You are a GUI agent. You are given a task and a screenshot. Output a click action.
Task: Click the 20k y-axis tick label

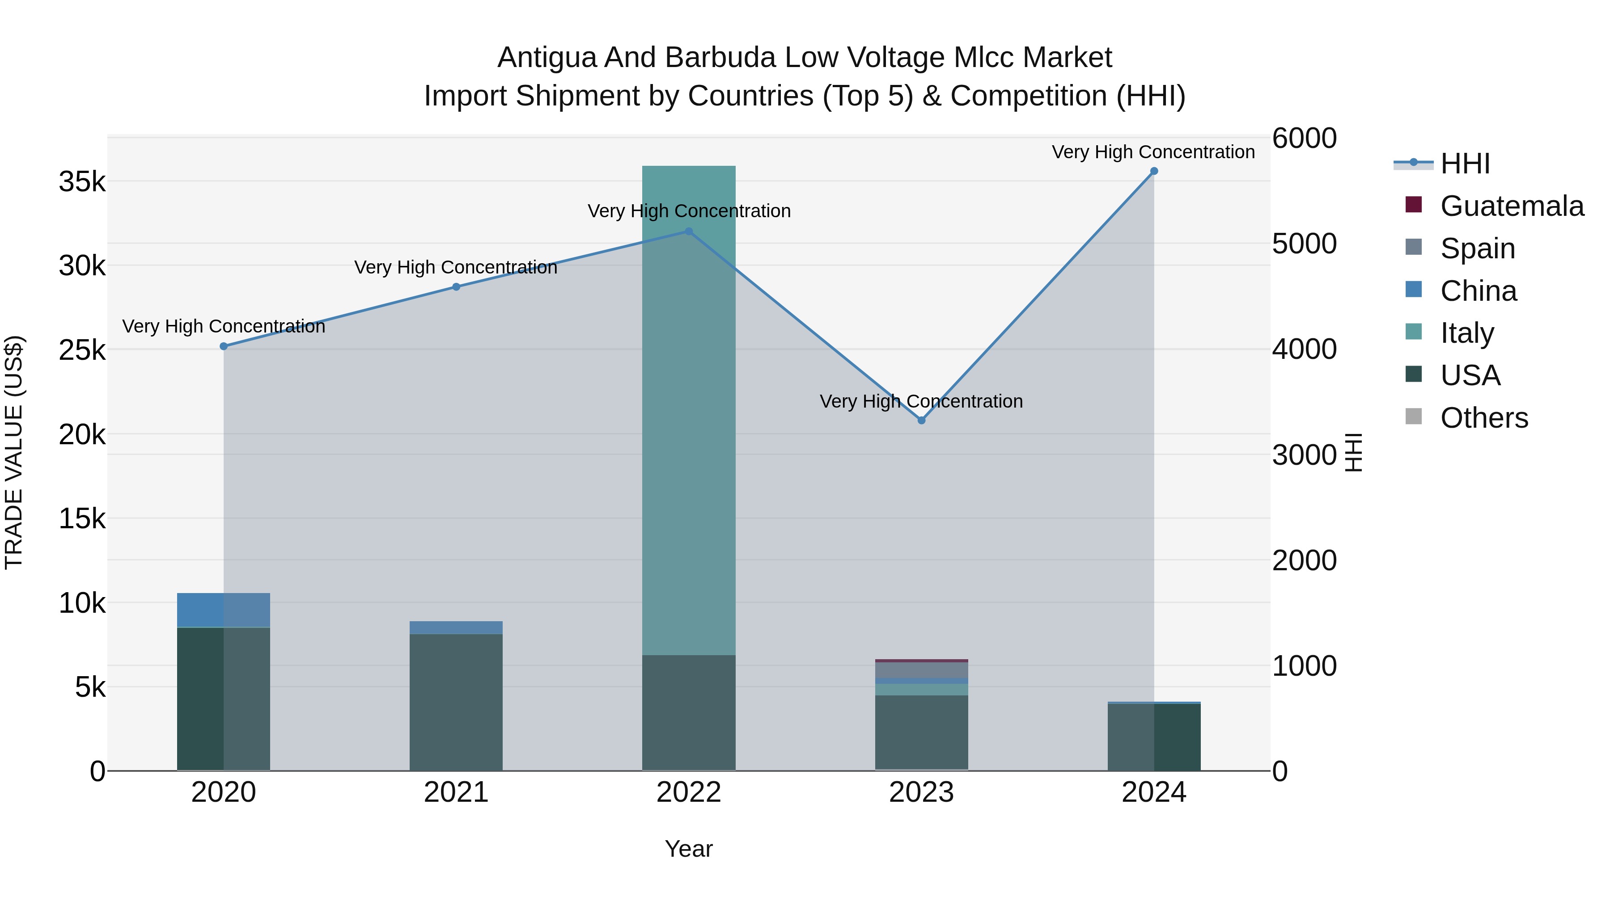pos(82,435)
